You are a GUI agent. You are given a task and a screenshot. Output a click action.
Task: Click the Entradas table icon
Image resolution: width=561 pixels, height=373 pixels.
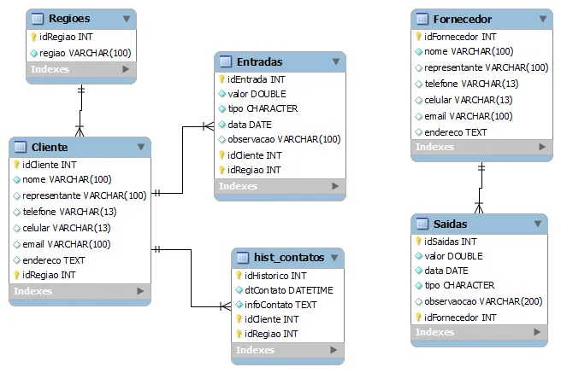[226, 61]
